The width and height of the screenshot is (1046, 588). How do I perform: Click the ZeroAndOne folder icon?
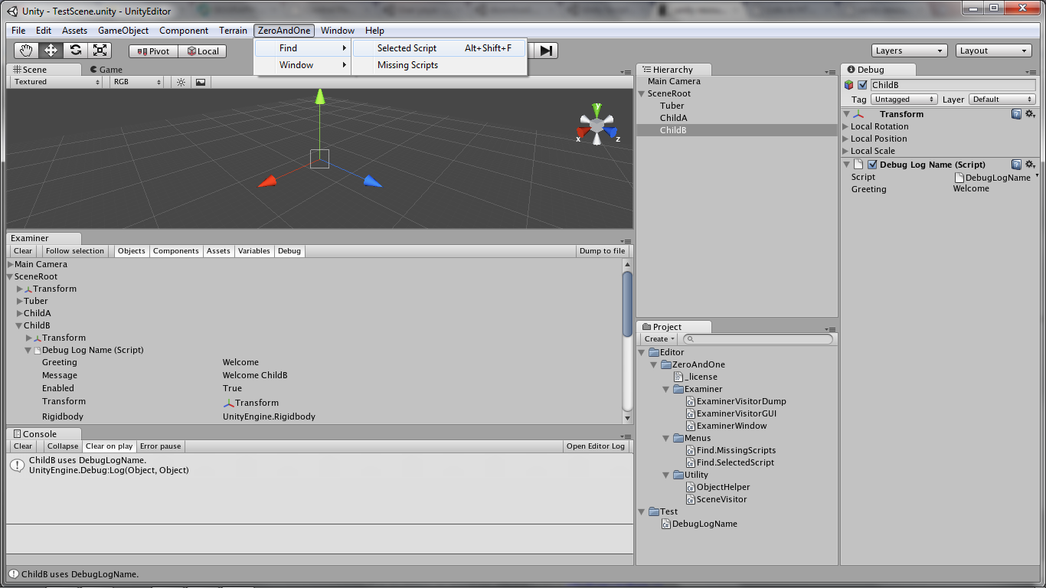point(666,364)
